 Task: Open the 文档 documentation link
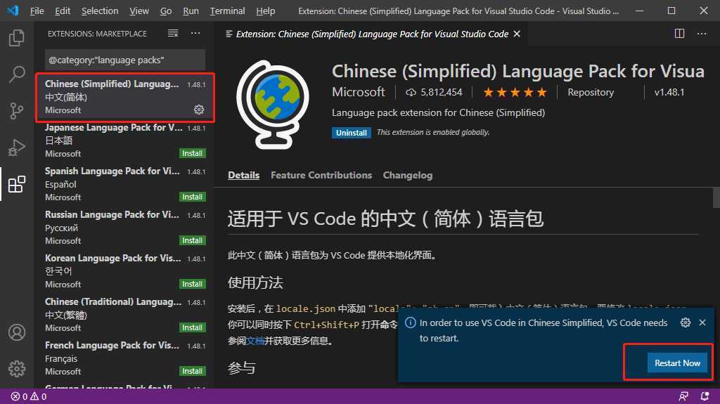[255, 341]
